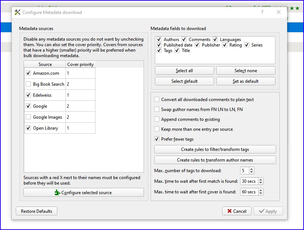
Task: Check Keep more than one entry per source
Action: (x=157, y=129)
